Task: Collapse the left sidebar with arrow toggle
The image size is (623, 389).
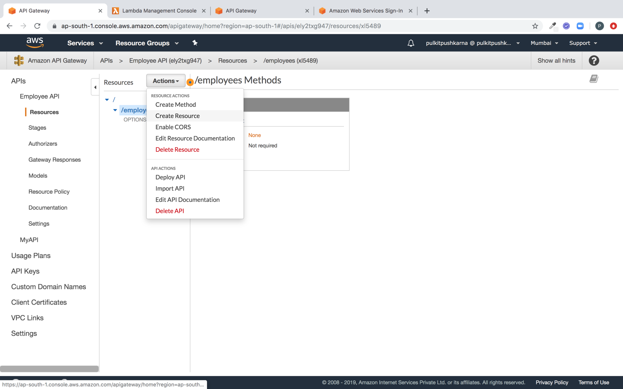Action: pyautogui.click(x=95, y=87)
